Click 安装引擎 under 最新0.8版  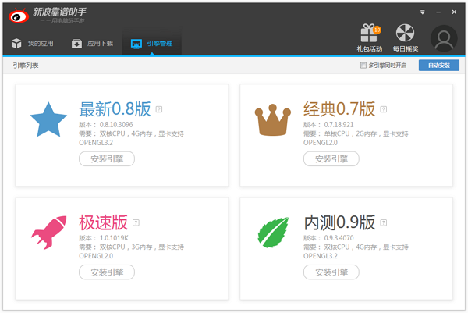coord(107,159)
